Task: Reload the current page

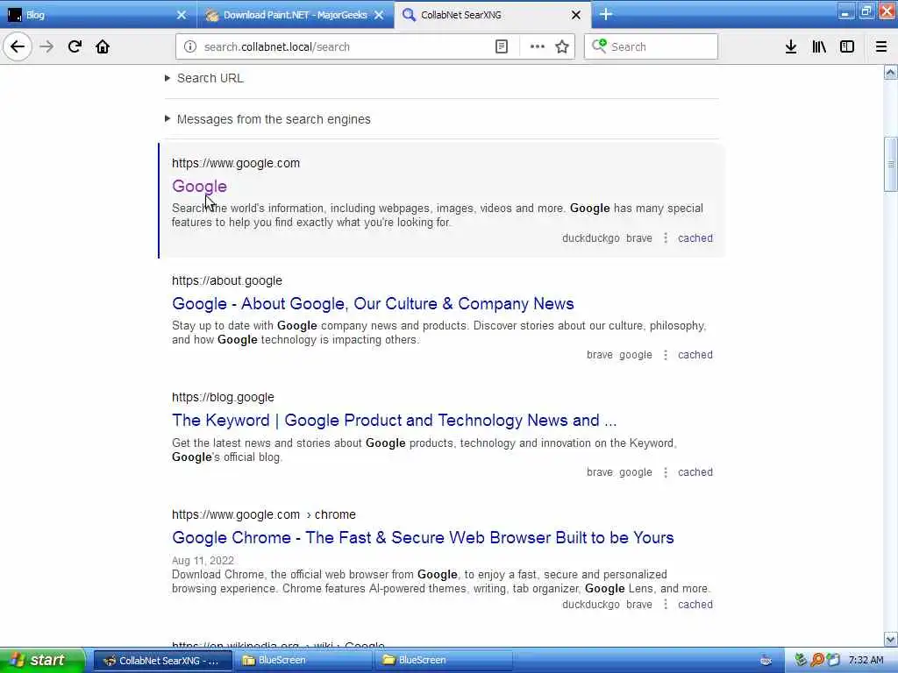Action: [x=75, y=46]
